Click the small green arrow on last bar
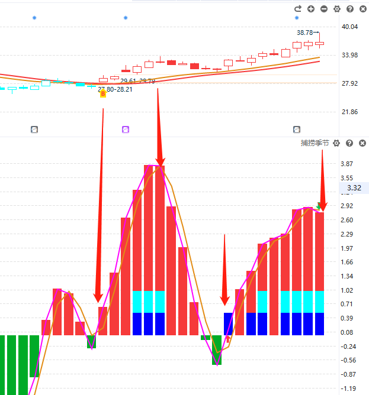The height and width of the screenshot is (395, 369). pyautogui.click(x=320, y=206)
